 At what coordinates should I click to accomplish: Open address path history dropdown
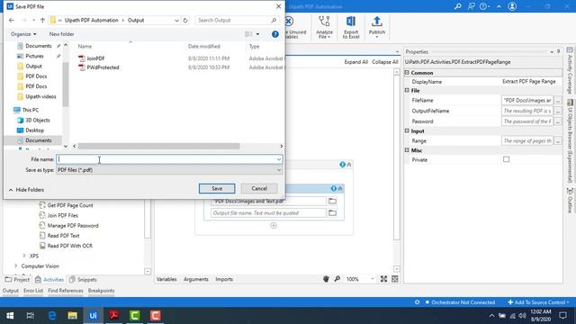coord(176,20)
